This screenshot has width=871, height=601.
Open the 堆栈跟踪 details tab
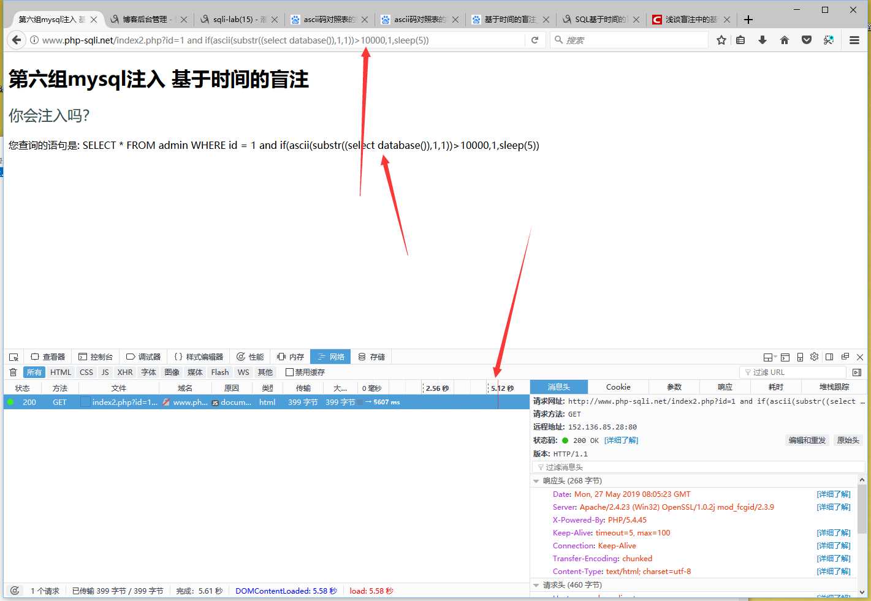834,387
